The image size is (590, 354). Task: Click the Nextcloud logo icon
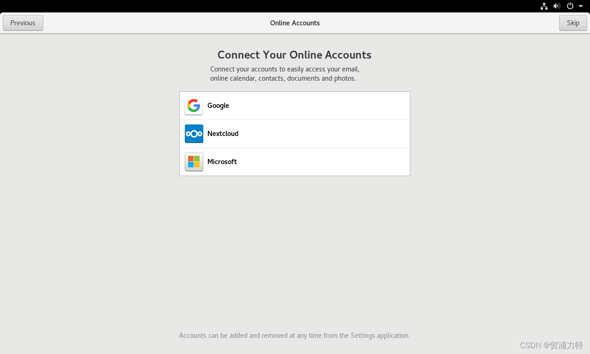[x=194, y=134]
